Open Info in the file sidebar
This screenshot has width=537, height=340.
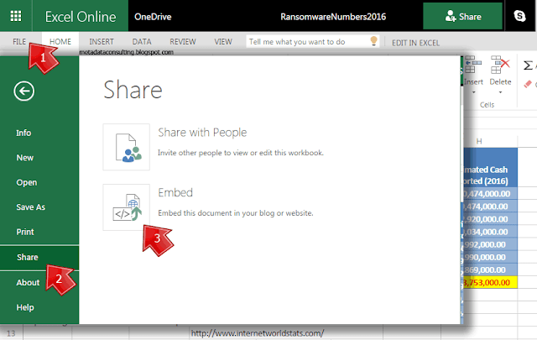tap(23, 133)
